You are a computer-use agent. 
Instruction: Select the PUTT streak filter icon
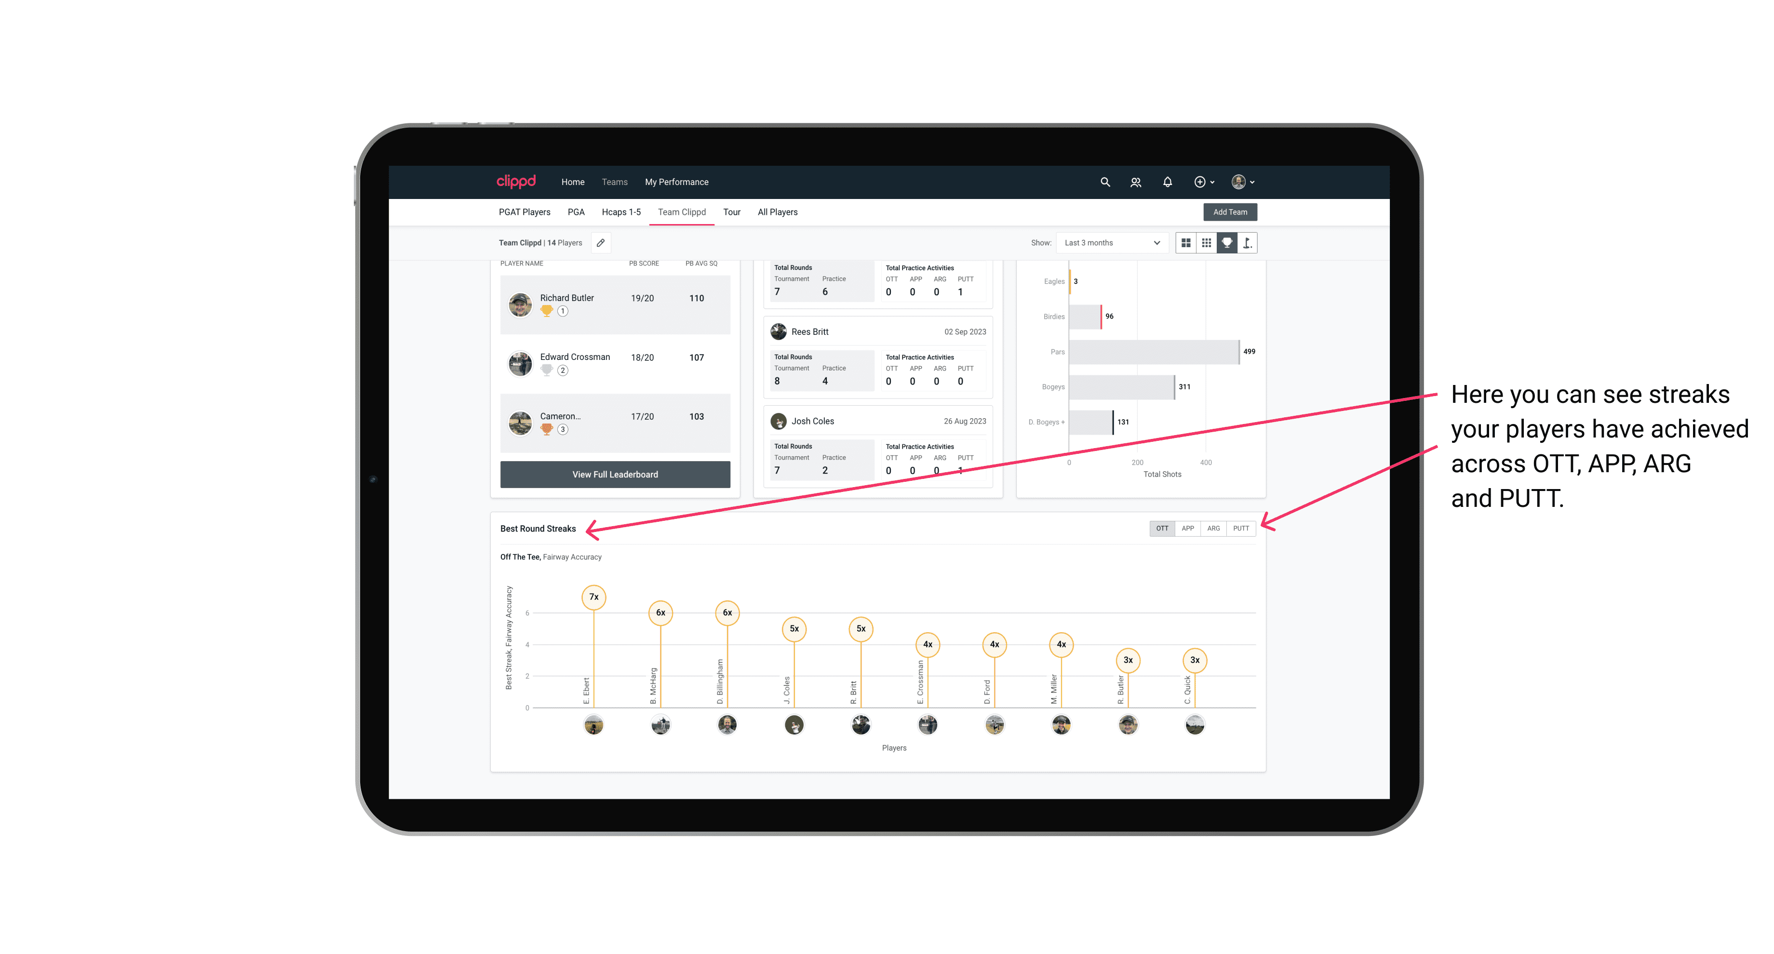(x=1241, y=528)
